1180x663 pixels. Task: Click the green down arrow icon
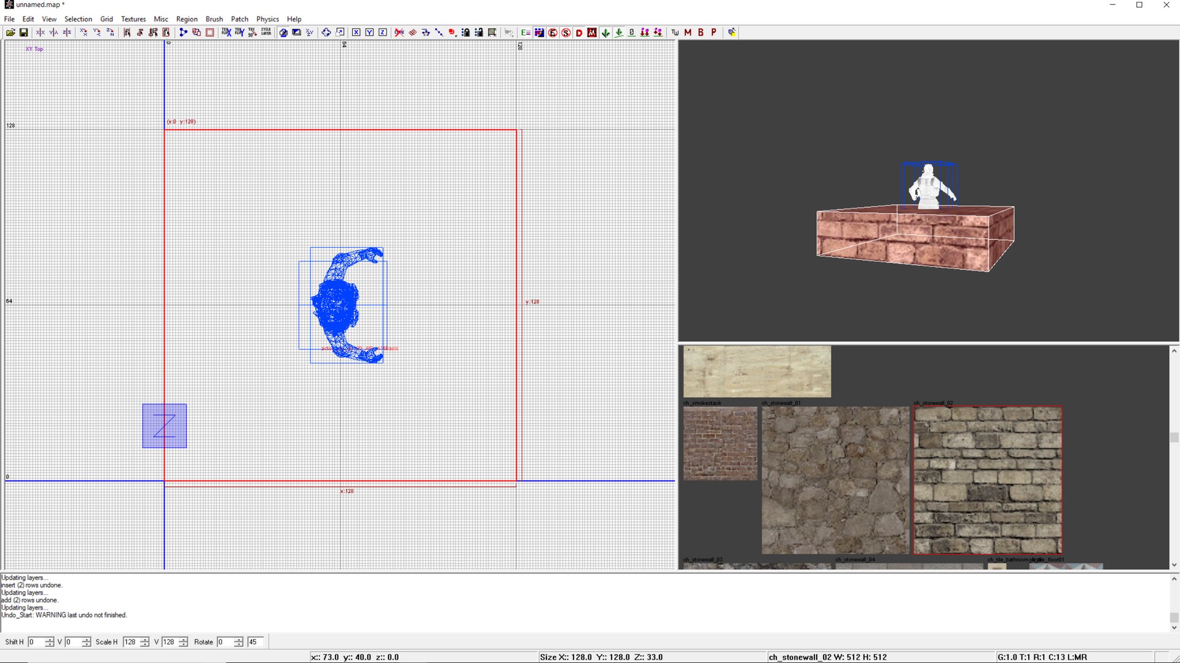pyautogui.click(x=605, y=33)
